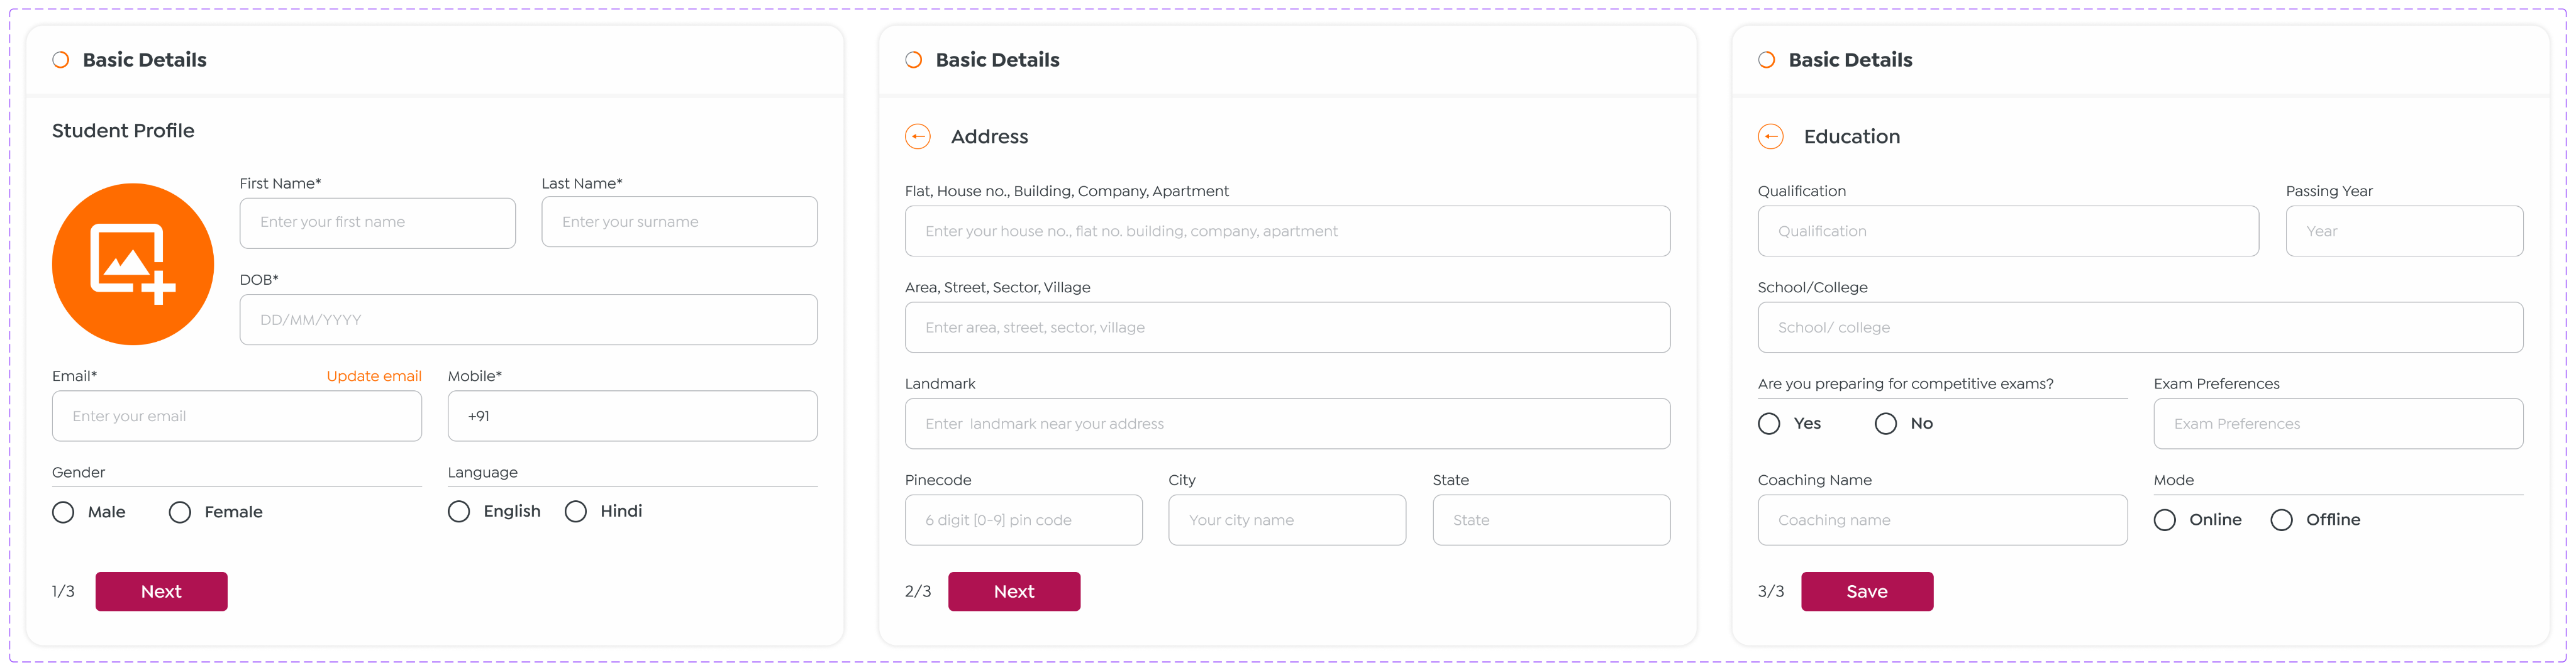2576x670 pixels.
Task: Click the back arrow beside Education
Action: (x=1770, y=136)
